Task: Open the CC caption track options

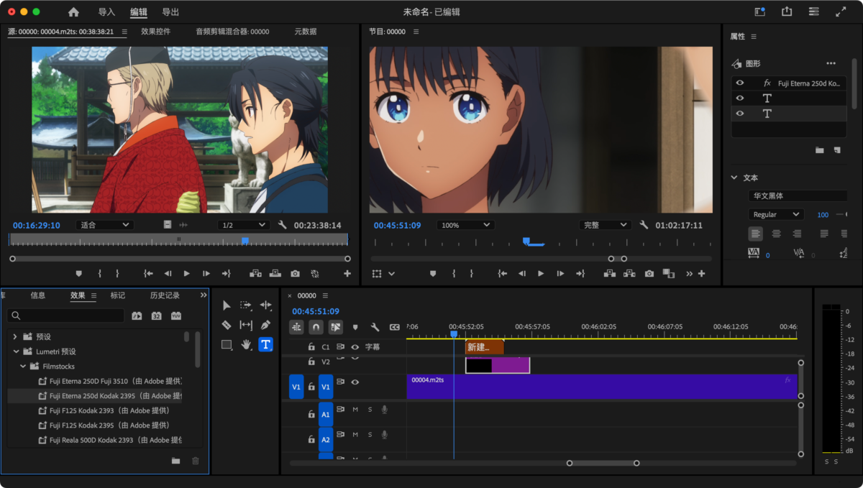Action: (x=394, y=327)
